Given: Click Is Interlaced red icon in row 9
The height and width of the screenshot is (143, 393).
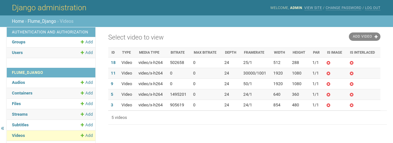Looking at the screenshot, I should [x=352, y=84].
